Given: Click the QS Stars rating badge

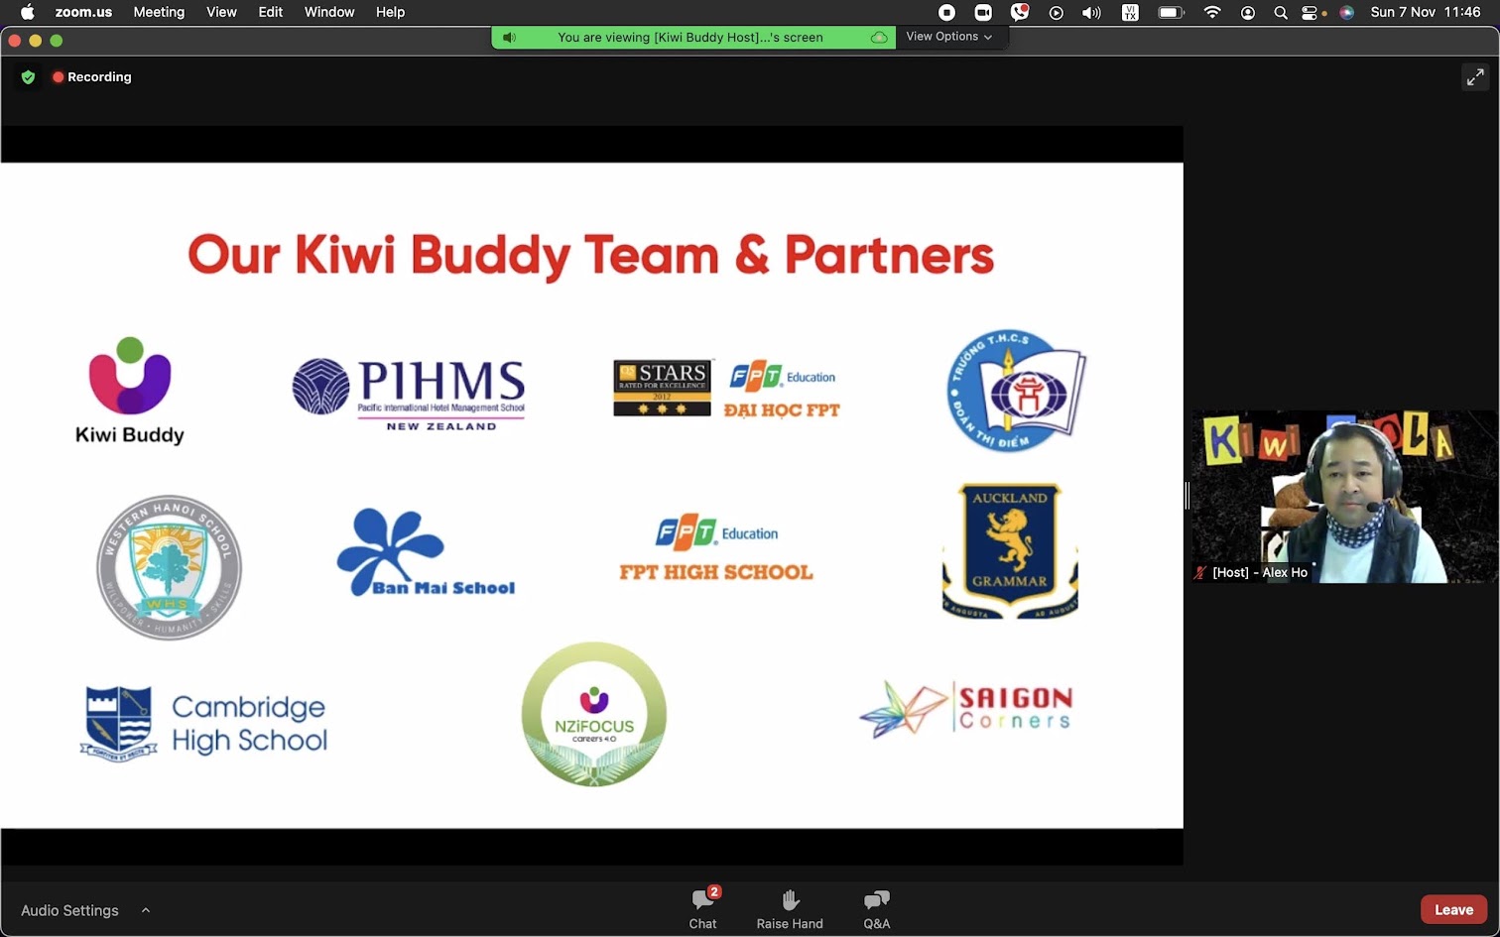Looking at the screenshot, I should tap(662, 388).
